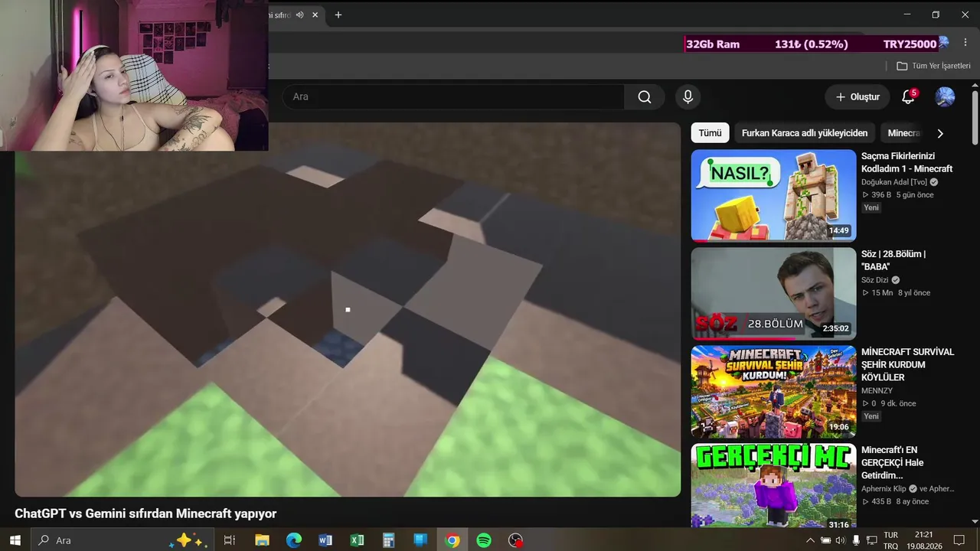Open the Windows Start menu

tap(15, 540)
